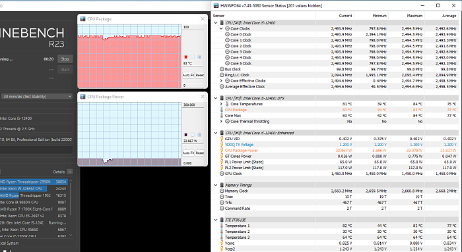
Task: Click the thermometer icon beside Core Max
Action: pos(222,115)
